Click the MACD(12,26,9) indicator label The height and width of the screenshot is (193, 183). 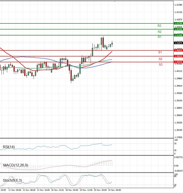click(16, 165)
